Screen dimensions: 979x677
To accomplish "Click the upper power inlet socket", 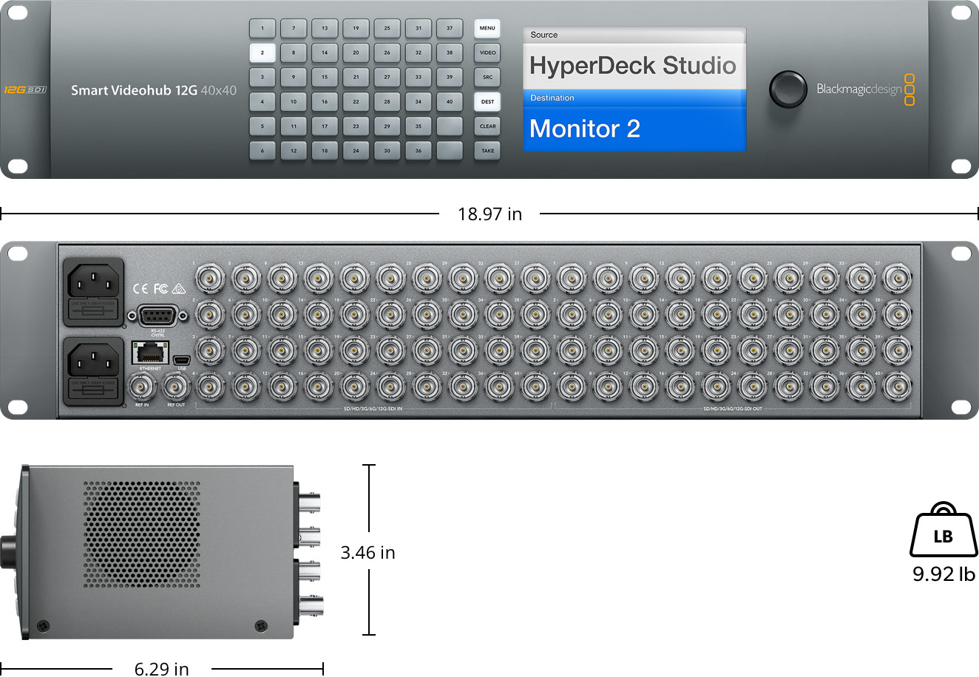I will pos(94,282).
